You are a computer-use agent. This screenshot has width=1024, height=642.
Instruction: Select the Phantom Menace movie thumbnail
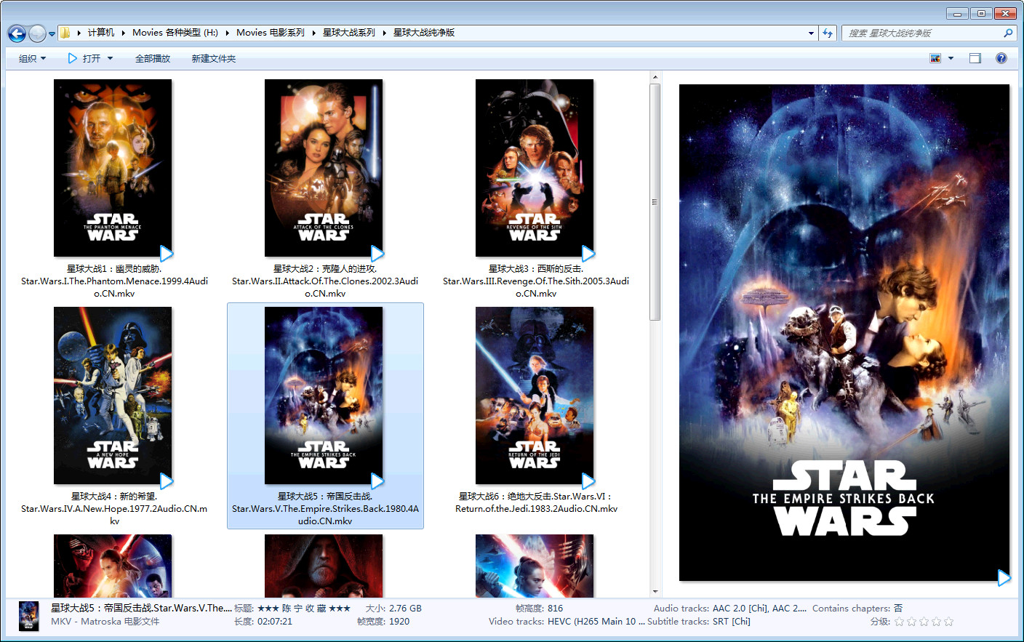pos(113,168)
